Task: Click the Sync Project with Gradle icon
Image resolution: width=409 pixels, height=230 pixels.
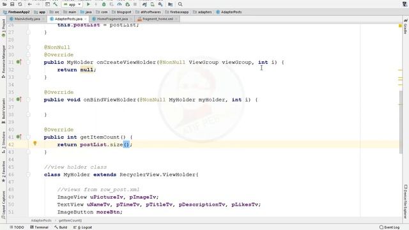Action: (144, 4)
